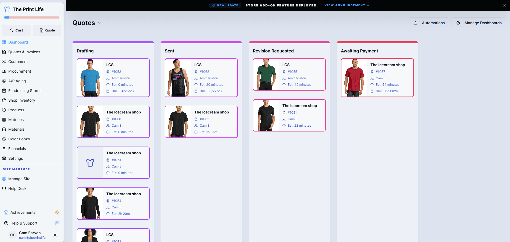Click the Drafting column header
Viewport: 510px width, 242px height.
coord(85,51)
